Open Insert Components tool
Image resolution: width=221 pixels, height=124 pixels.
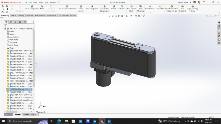[32, 6]
